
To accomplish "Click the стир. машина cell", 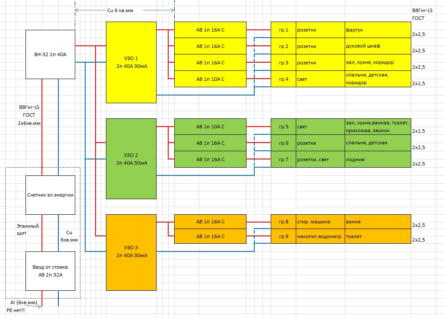I will tap(320, 222).
